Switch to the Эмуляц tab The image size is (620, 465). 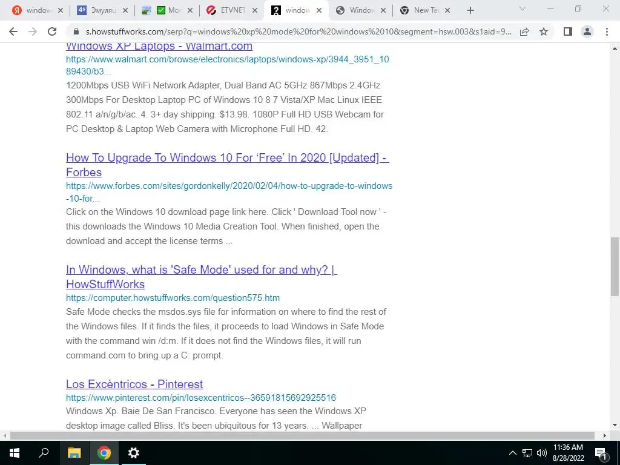[101, 11]
